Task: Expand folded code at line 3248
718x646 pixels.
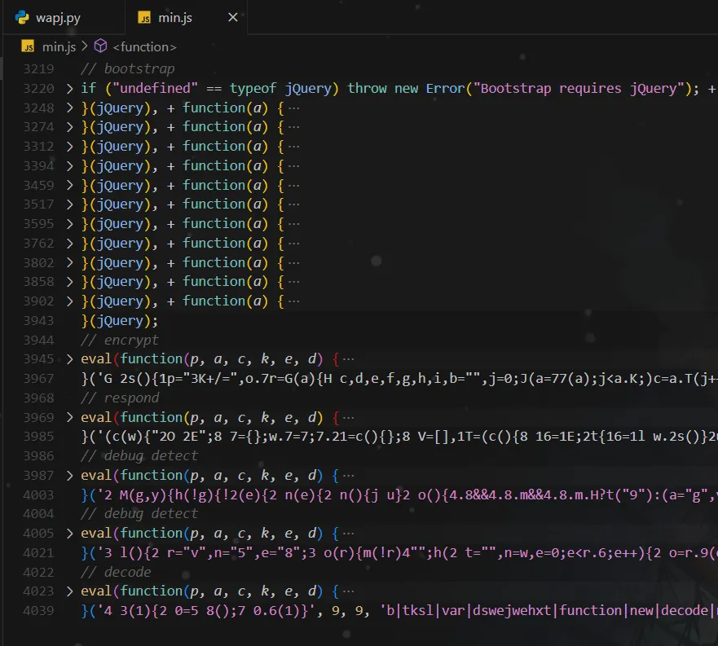Action: [x=69, y=108]
